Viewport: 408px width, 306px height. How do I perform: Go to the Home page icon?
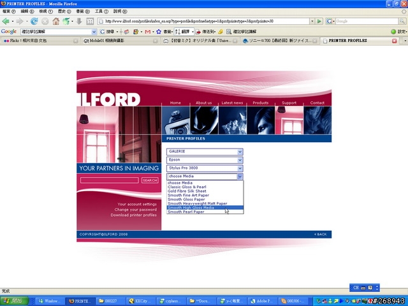coord(55,21)
